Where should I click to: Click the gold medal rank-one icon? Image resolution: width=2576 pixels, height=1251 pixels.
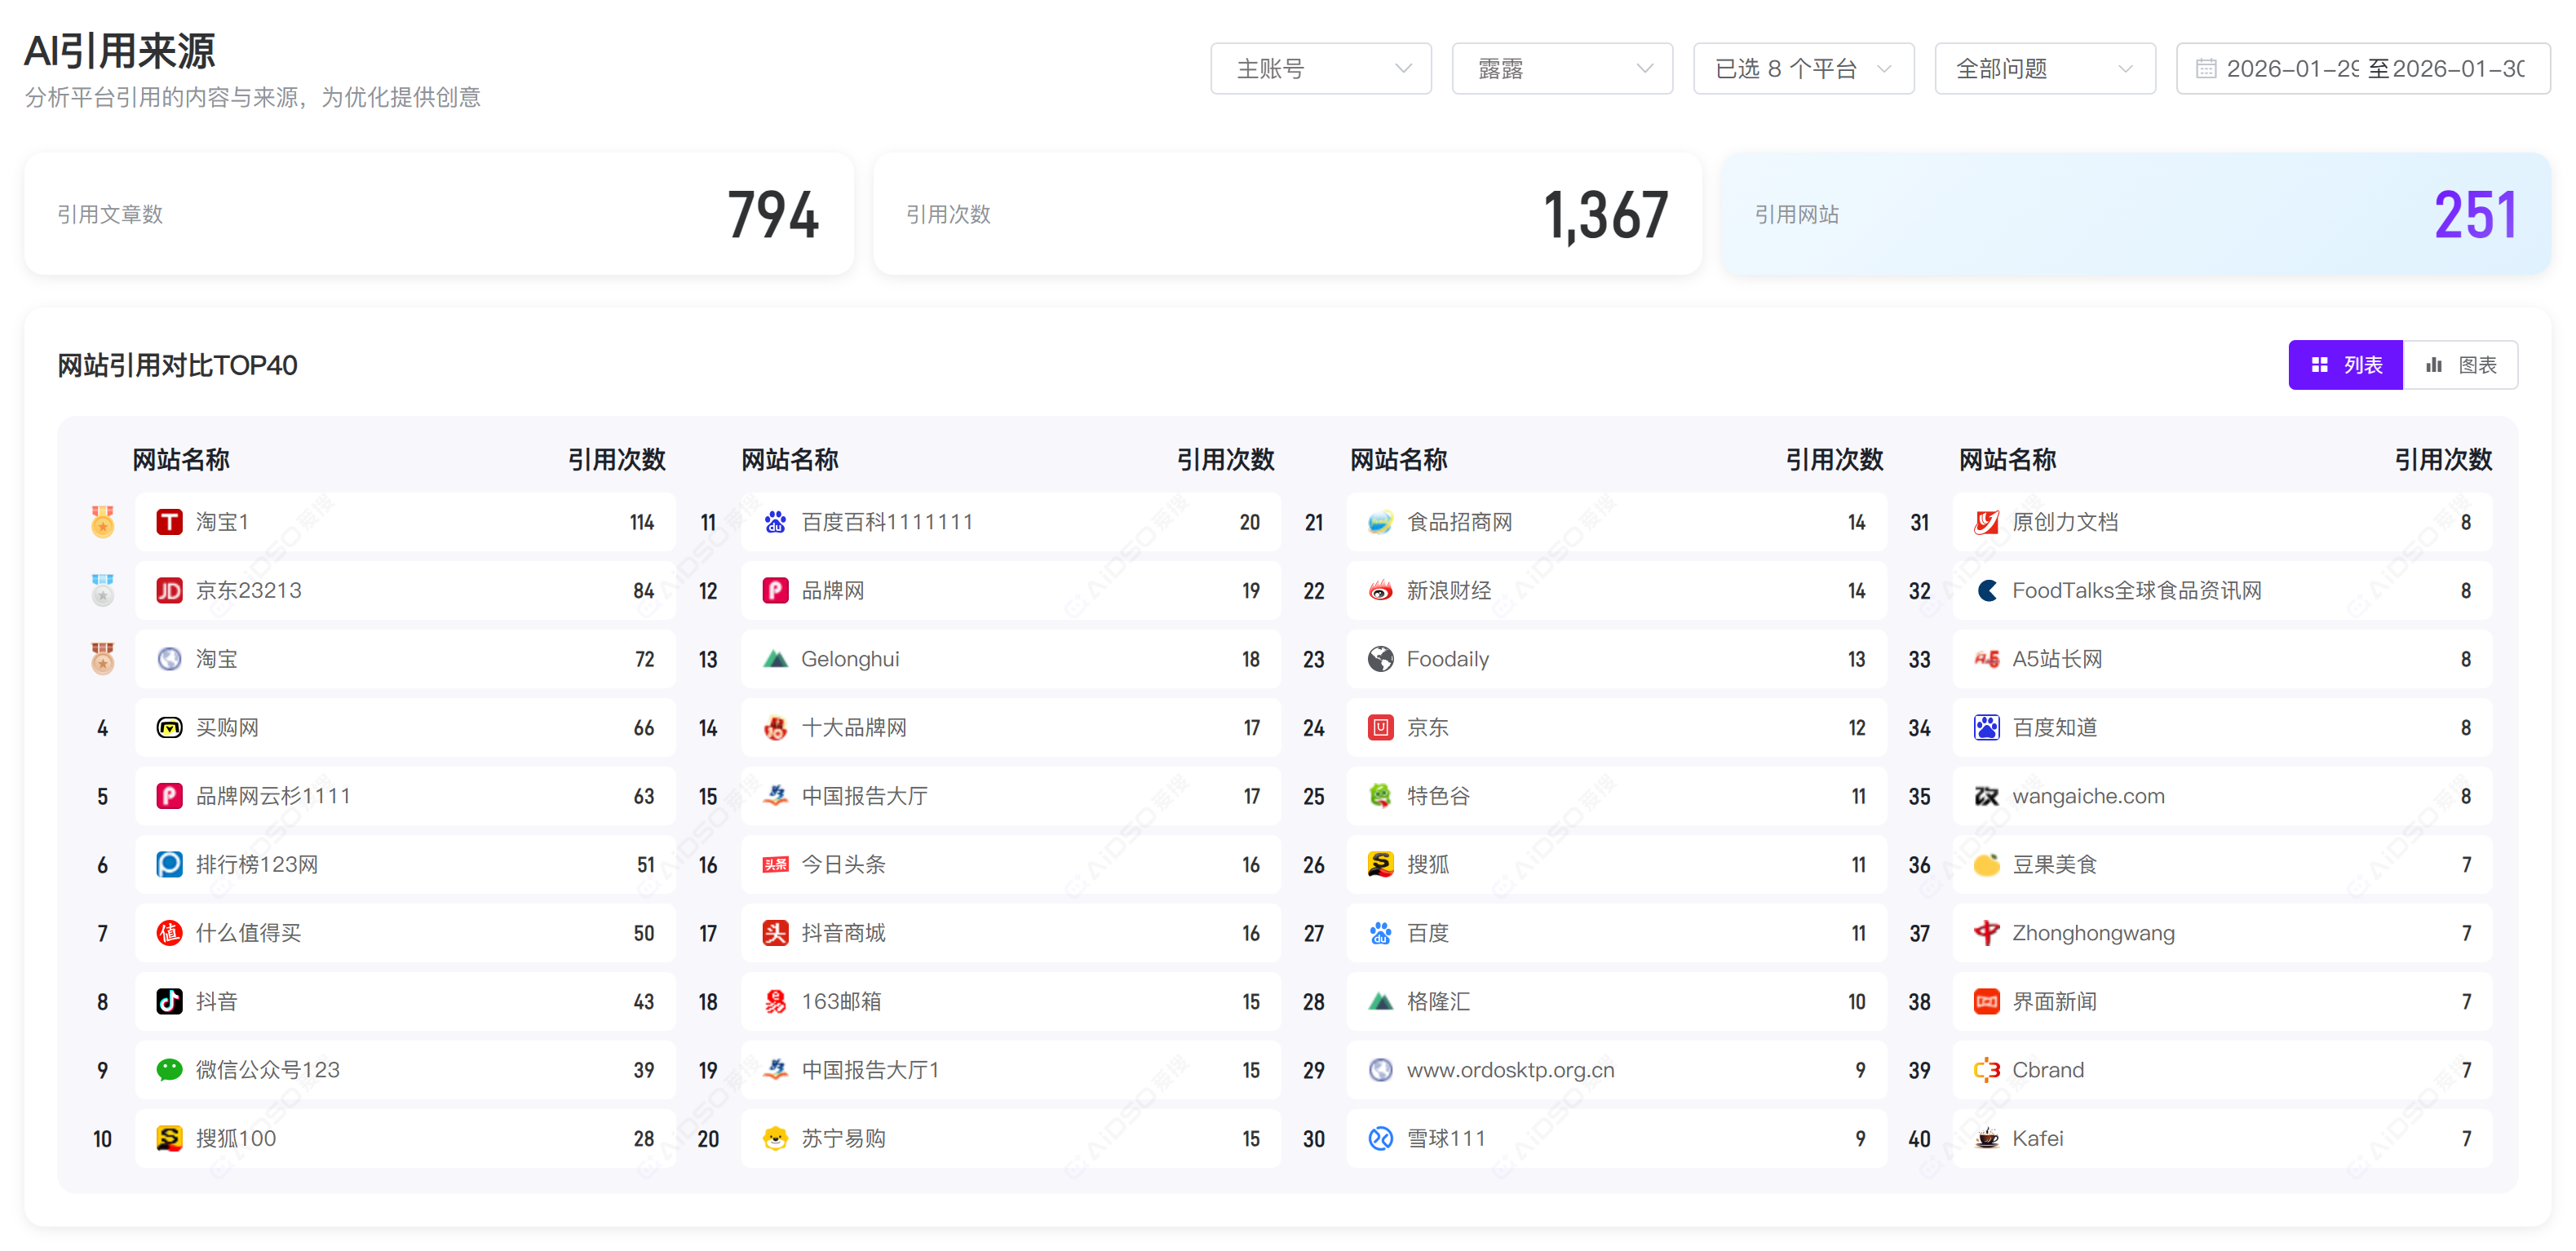tap(102, 522)
